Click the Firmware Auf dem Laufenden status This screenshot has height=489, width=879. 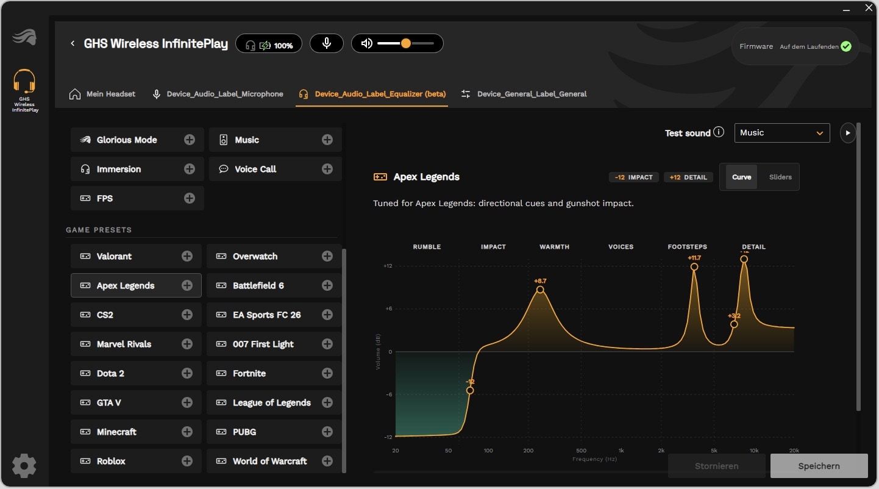[x=795, y=46]
